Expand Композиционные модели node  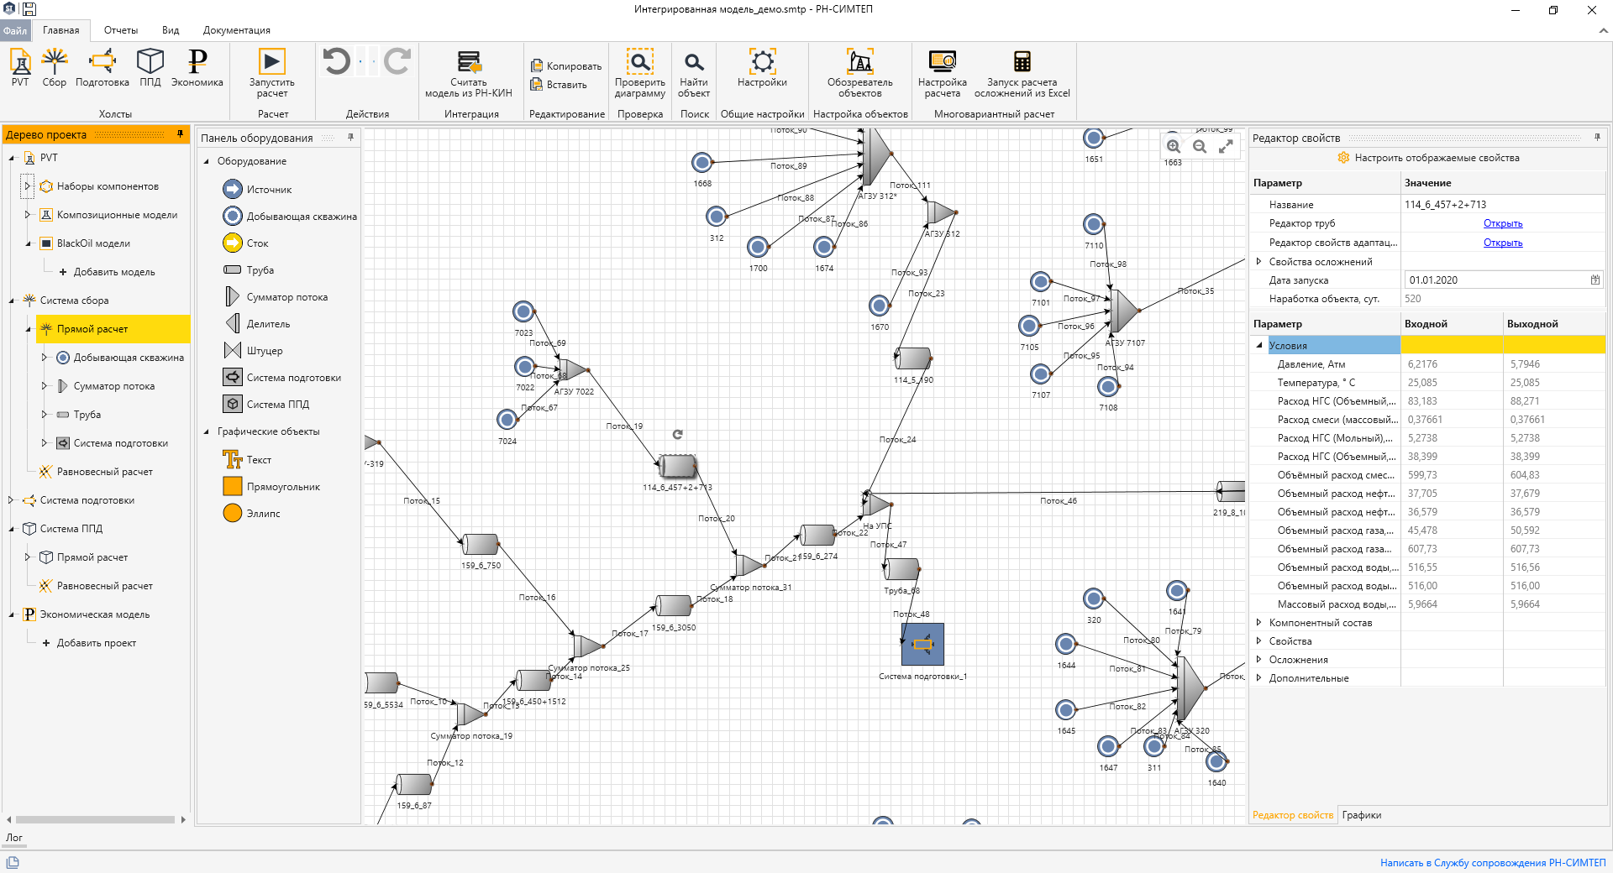coord(28,215)
